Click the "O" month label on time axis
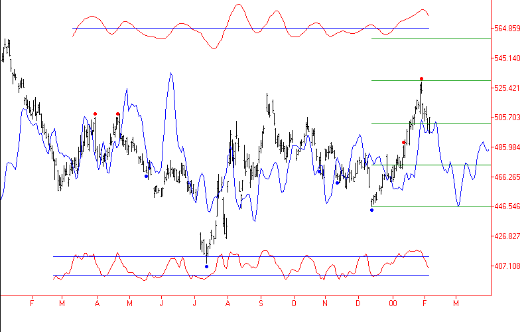528x332 pixels. [x=293, y=303]
